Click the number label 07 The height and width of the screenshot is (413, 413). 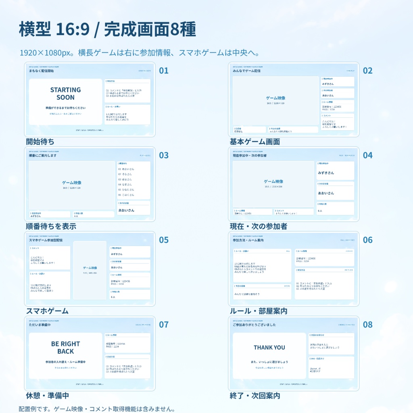[x=164, y=325]
